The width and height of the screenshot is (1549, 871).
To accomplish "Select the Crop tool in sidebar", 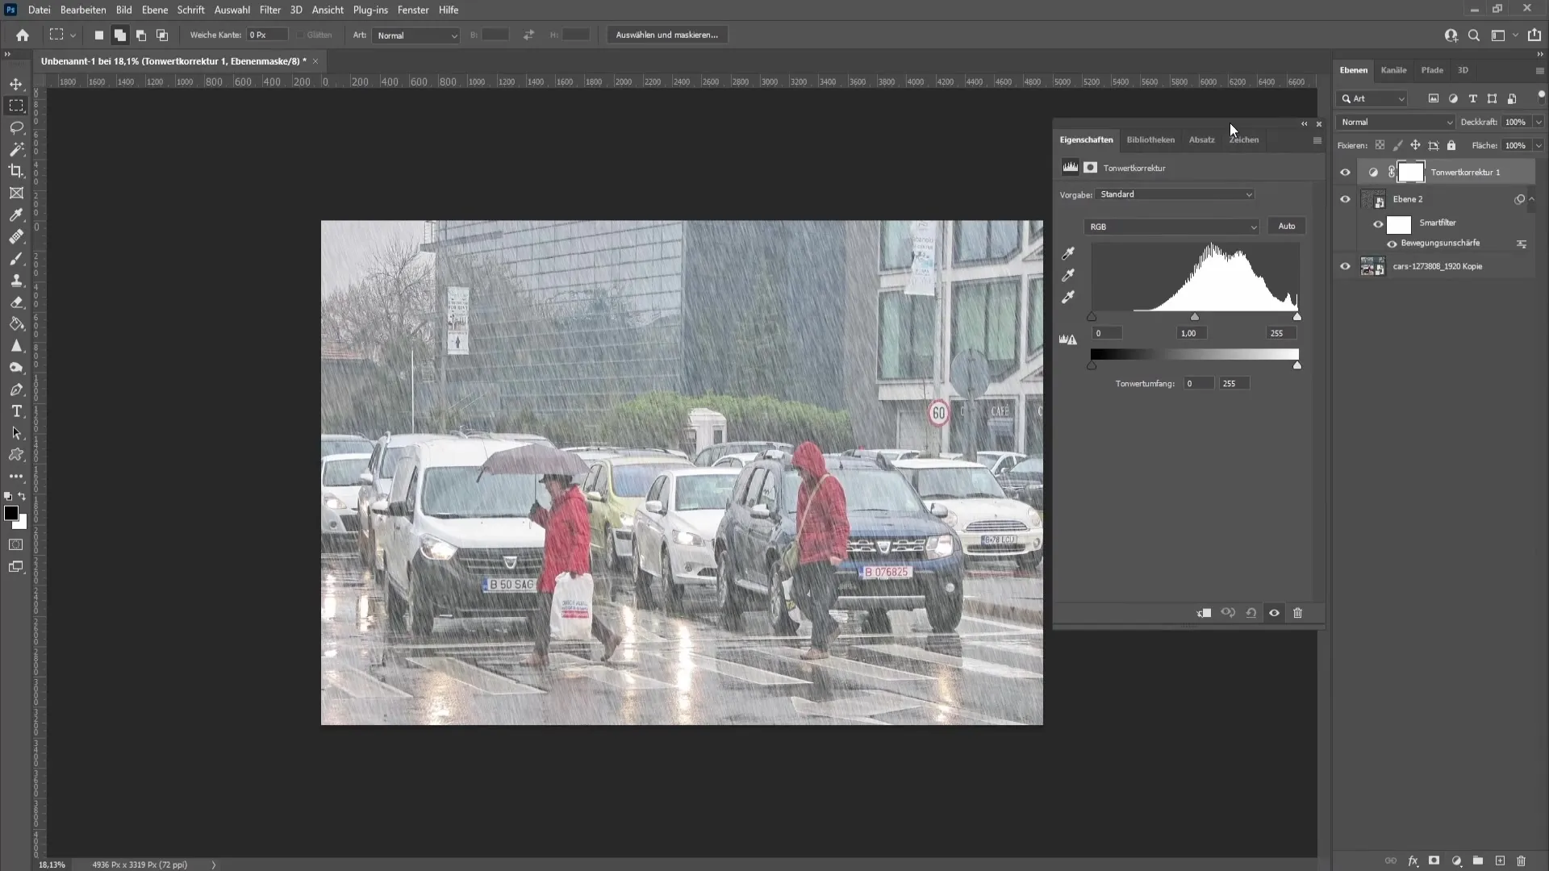I will 16,171.
